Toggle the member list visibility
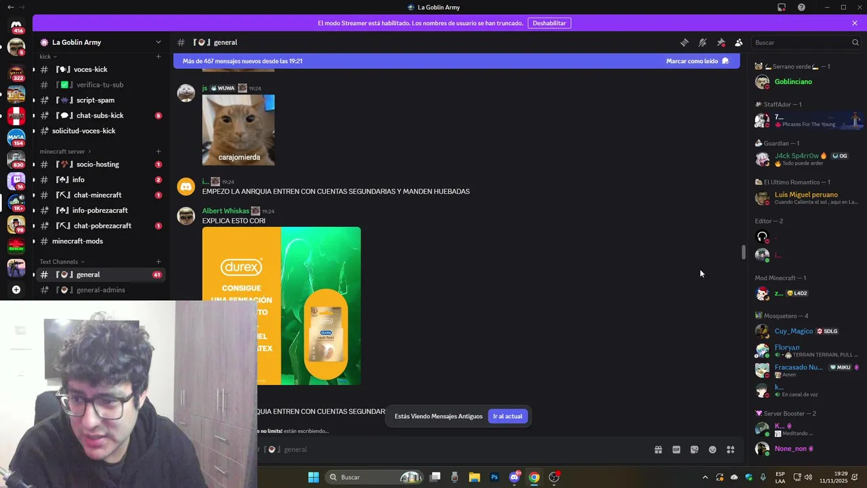This screenshot has height=488, width=867. [739, 42]
